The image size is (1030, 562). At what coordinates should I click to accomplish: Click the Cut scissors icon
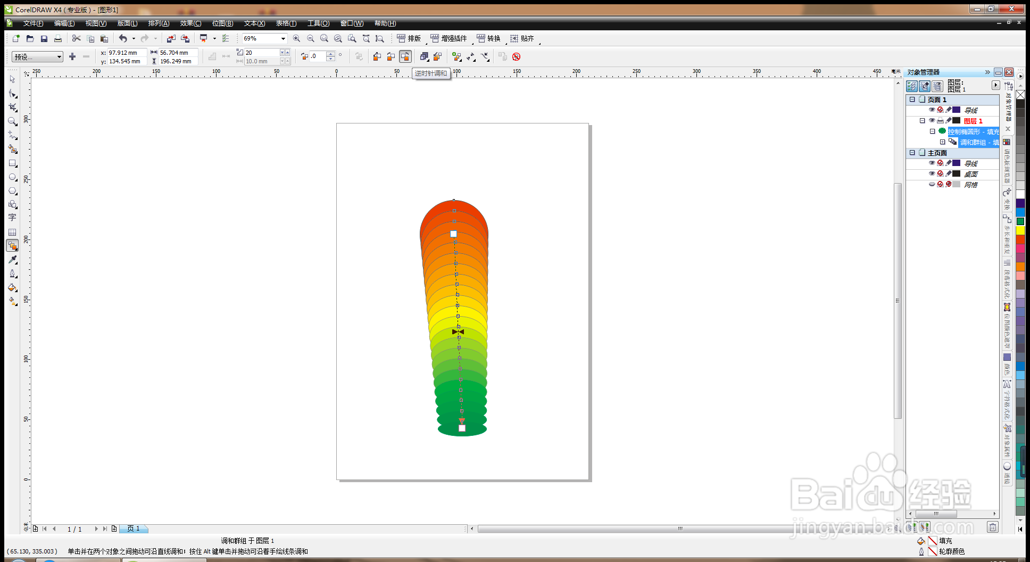pyautogui.click(x=76, y=38)
